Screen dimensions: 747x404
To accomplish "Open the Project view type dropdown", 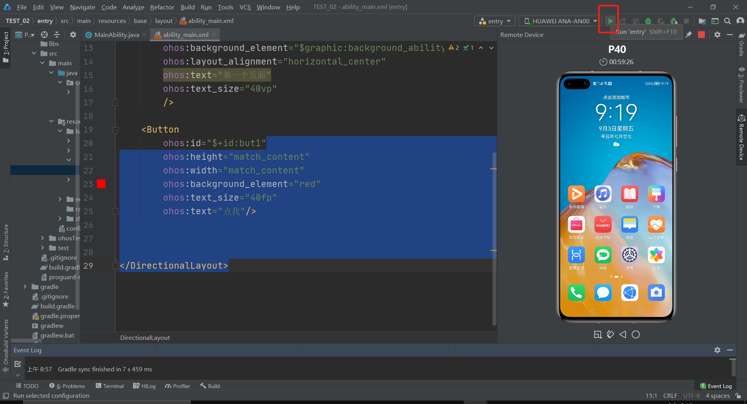I will 25,35.
